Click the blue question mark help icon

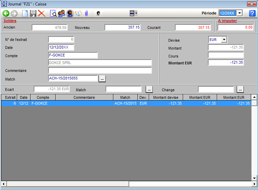point(252,13)
